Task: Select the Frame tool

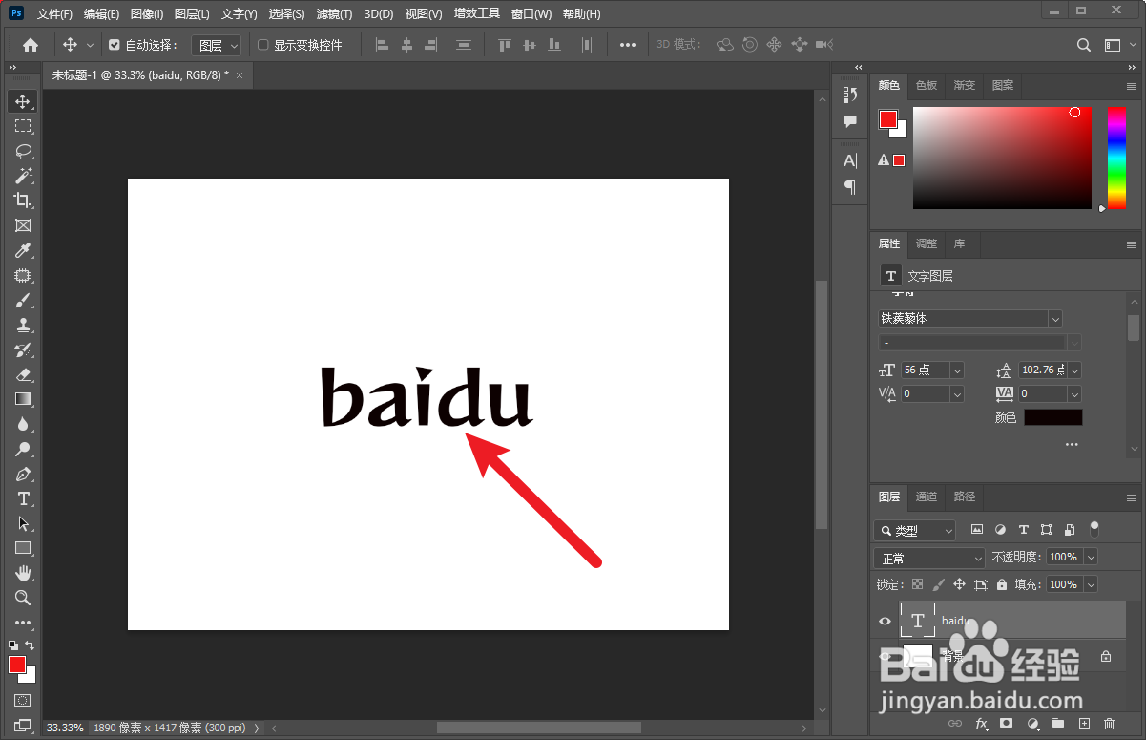Action: 23,225
